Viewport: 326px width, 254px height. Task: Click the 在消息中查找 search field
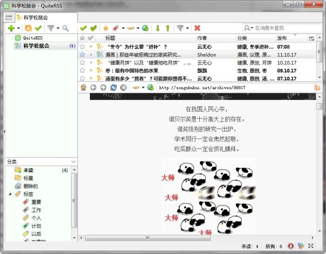tap(284, 28)
